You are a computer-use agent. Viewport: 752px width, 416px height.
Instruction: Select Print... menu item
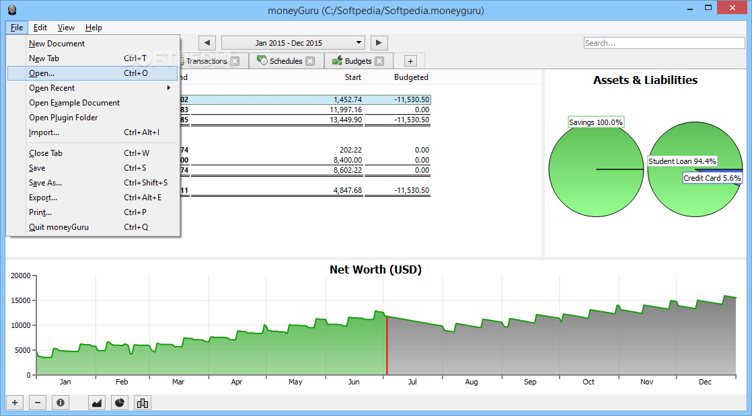(93, 212)
